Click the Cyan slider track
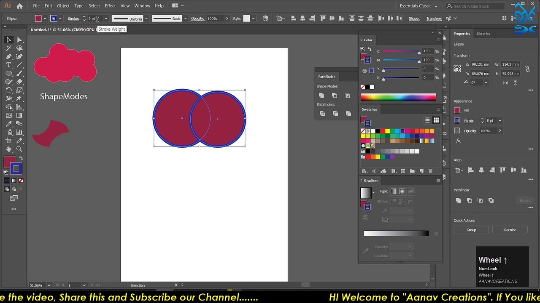This screenshot has height=303, width=540. click(x=401, y=52)
